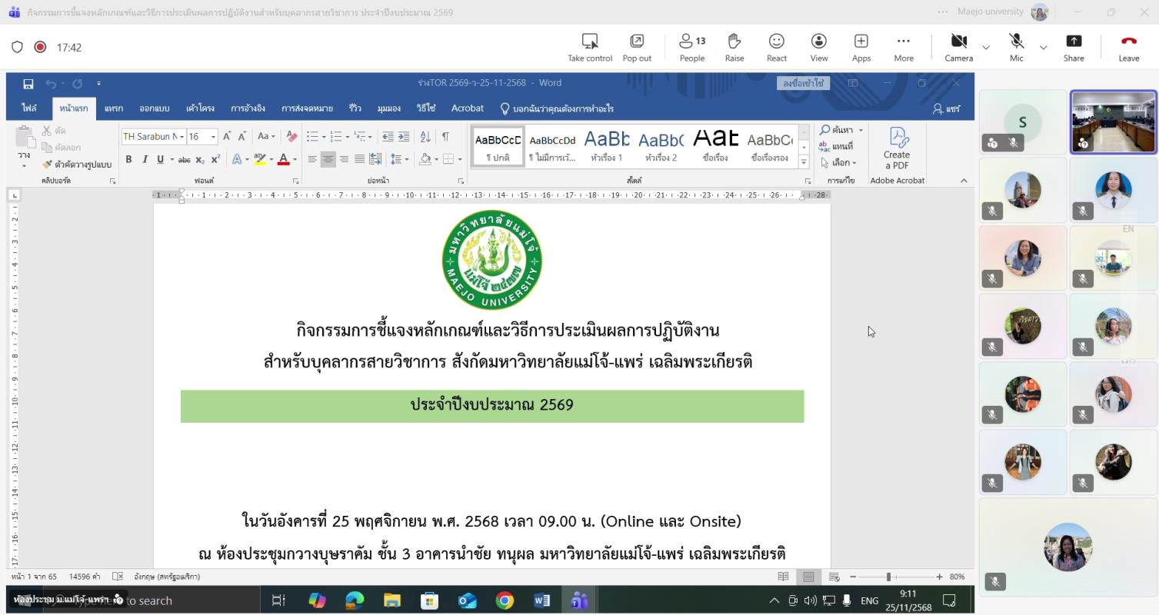Select the meeting room video thumbnail
Screen dimensions: 1159x615
pyautogui.click(x=1113, y=122)
